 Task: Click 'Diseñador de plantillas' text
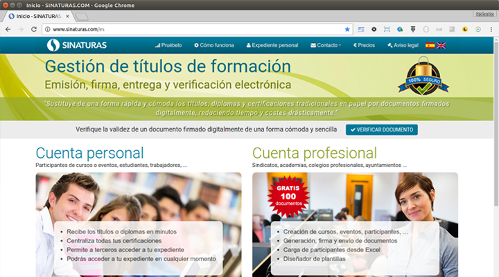pyautogui.click(x=315, y=259)
